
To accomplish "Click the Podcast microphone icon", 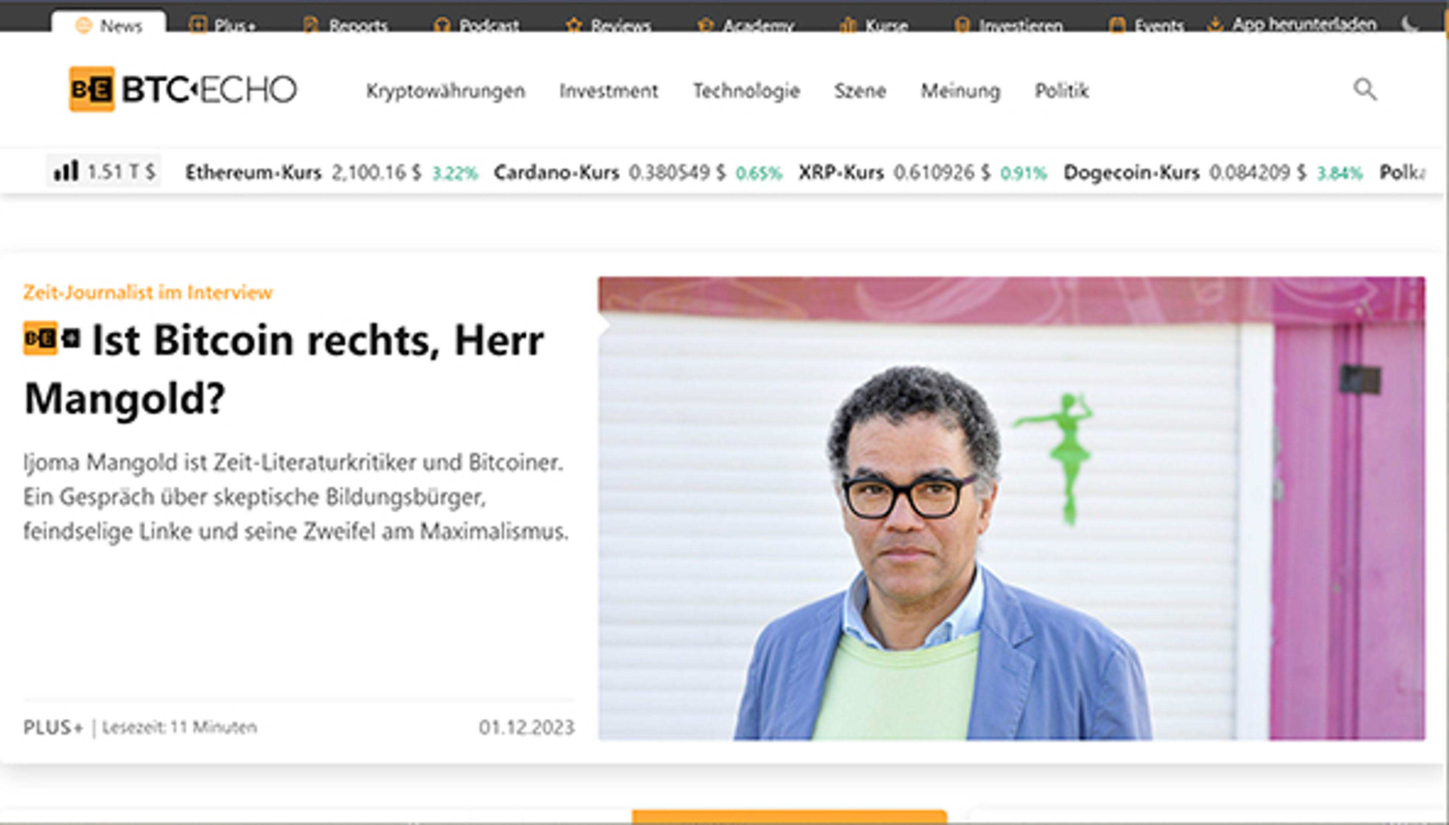I will [442, 24].
